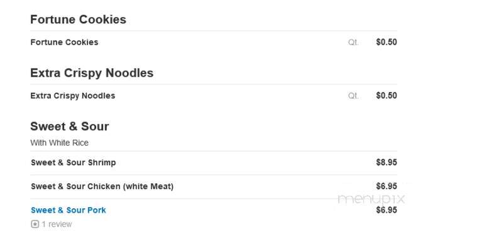Click the Sweet & Sour section heading

pyautogui.click(x=69, y=126)
